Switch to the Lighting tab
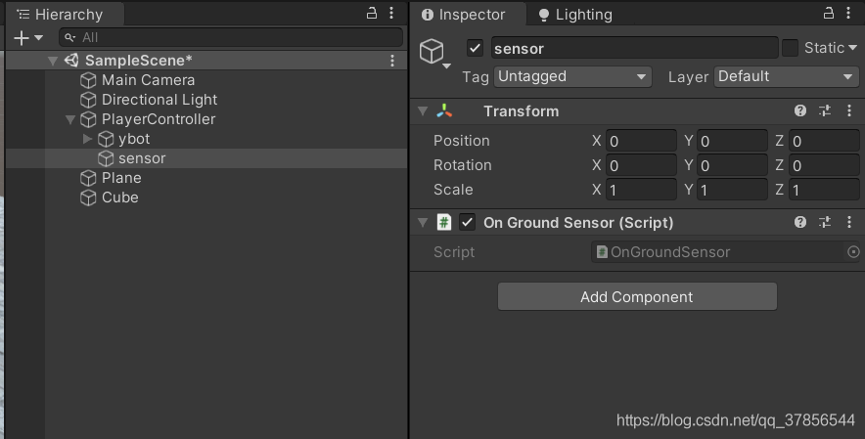865x439 pixels. point(573,15)
